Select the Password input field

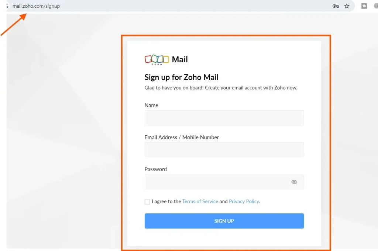(x=218, y=181)
